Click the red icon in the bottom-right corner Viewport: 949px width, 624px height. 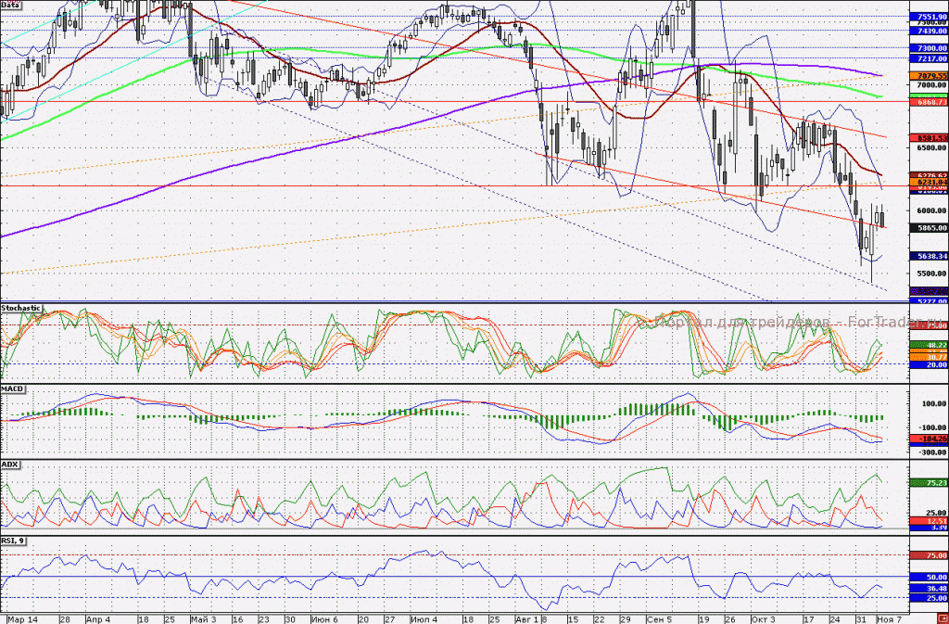(x=943, y=619)
